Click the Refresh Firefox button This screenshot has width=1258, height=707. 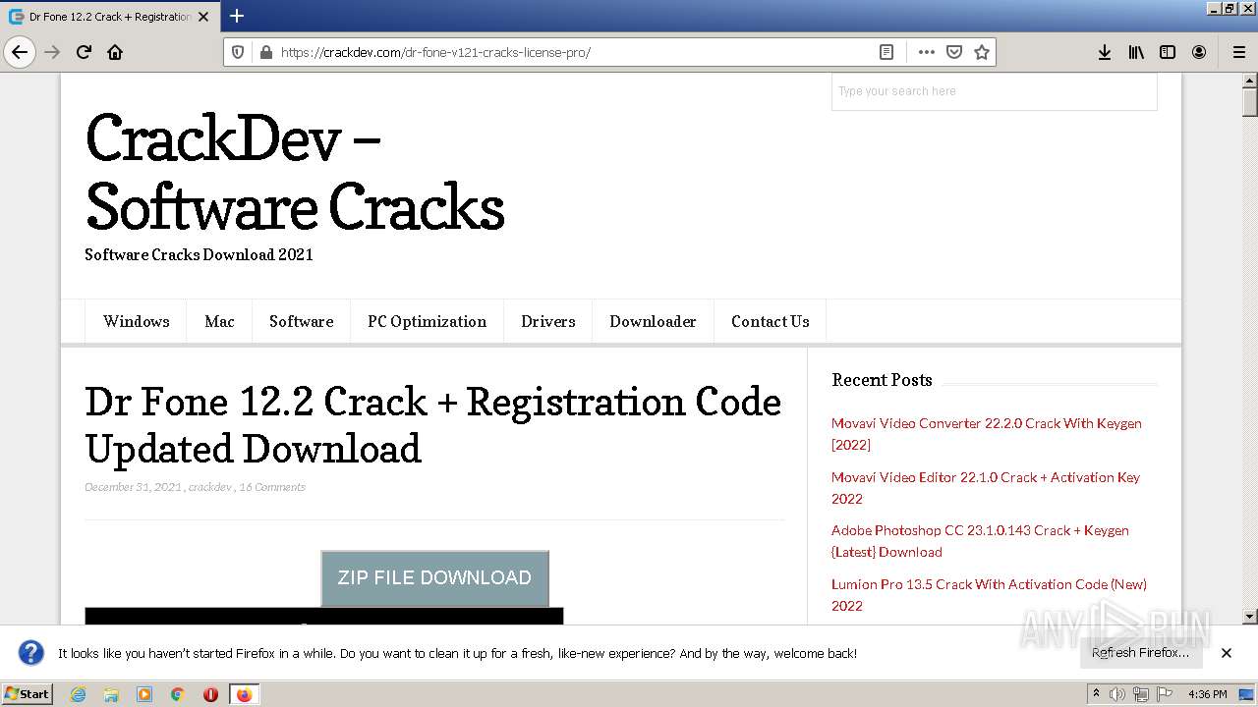pos(1140,653)
